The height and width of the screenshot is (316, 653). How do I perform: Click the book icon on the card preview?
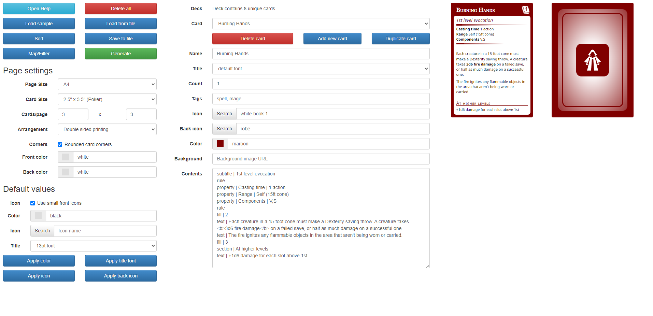(x=525, y=10)
